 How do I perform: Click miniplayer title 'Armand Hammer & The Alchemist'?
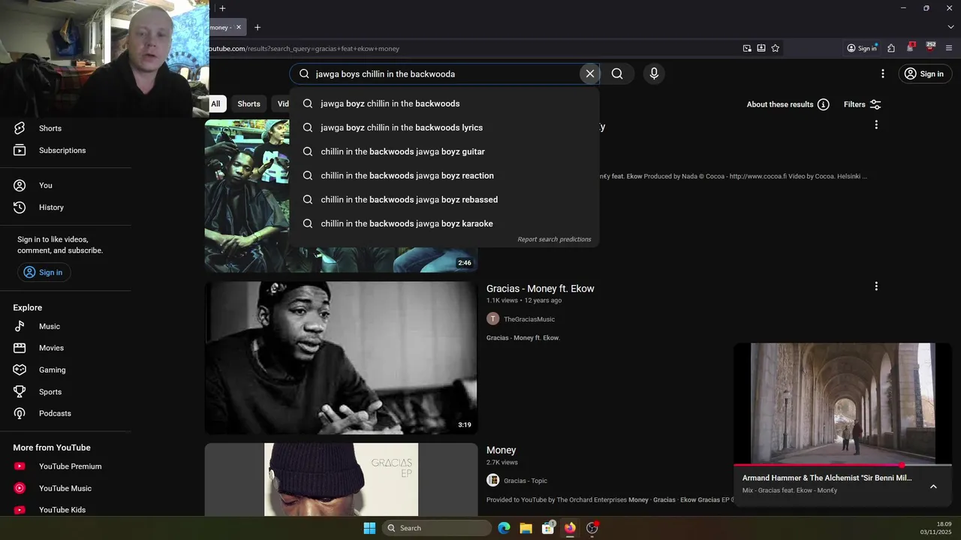[827, 478]
